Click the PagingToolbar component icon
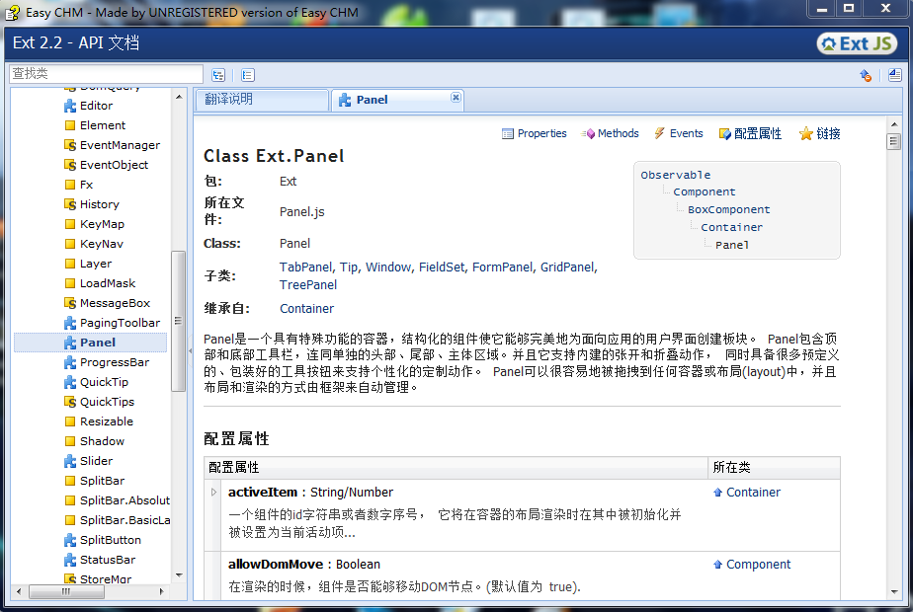Image resolution: width=913 pixels, height=612 pixels. [70, 323]
